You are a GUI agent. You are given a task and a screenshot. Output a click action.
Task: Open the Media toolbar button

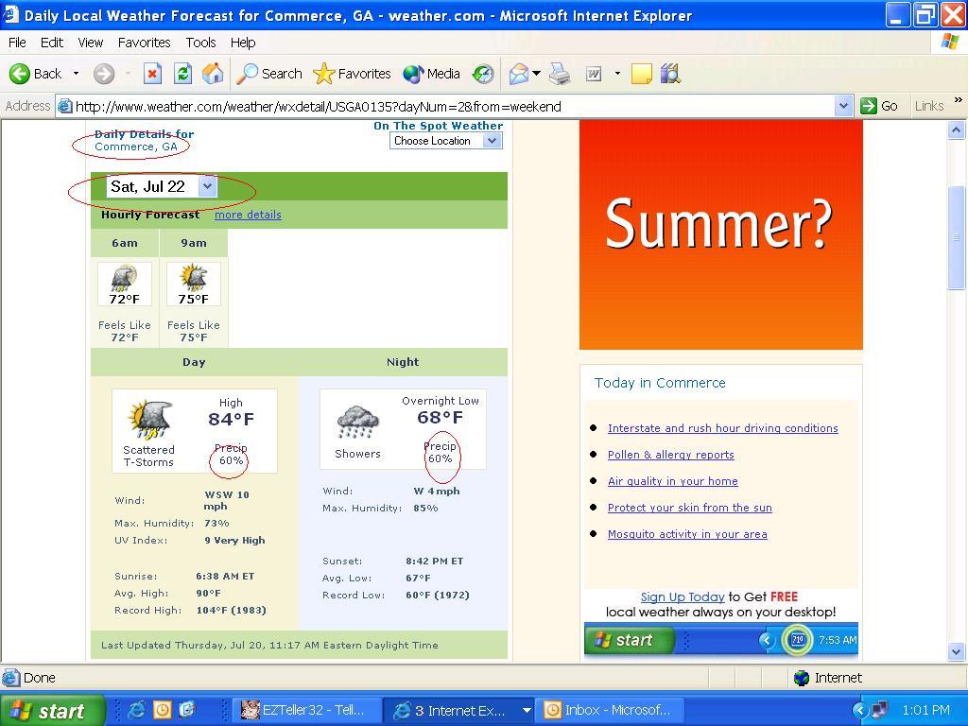click(432, 74)
